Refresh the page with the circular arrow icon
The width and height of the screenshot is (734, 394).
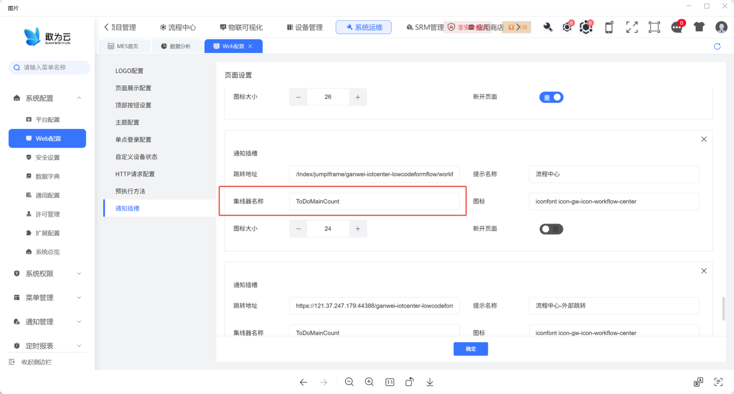717,46
